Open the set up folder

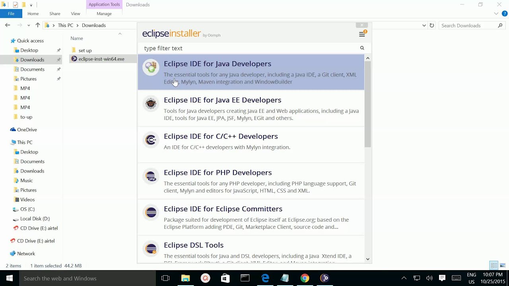[85, 50]
